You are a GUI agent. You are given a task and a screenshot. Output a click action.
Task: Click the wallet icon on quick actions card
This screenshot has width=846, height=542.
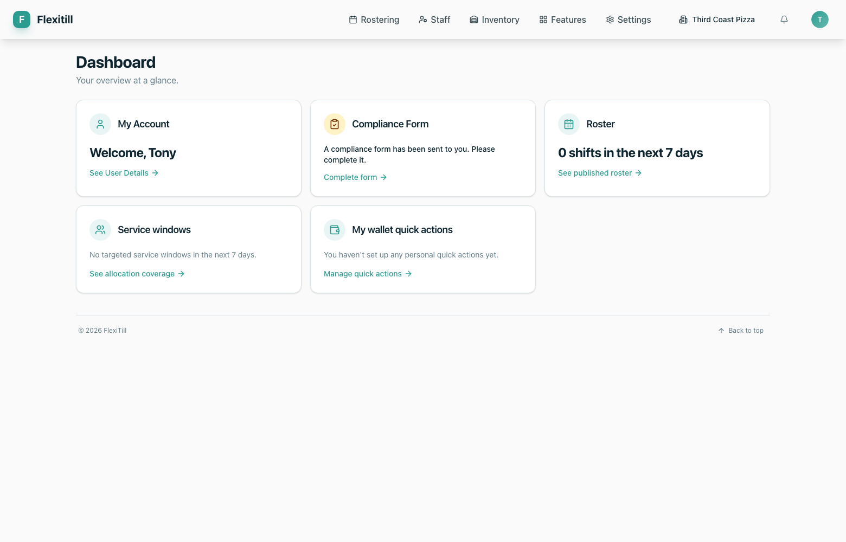(335, 230)
